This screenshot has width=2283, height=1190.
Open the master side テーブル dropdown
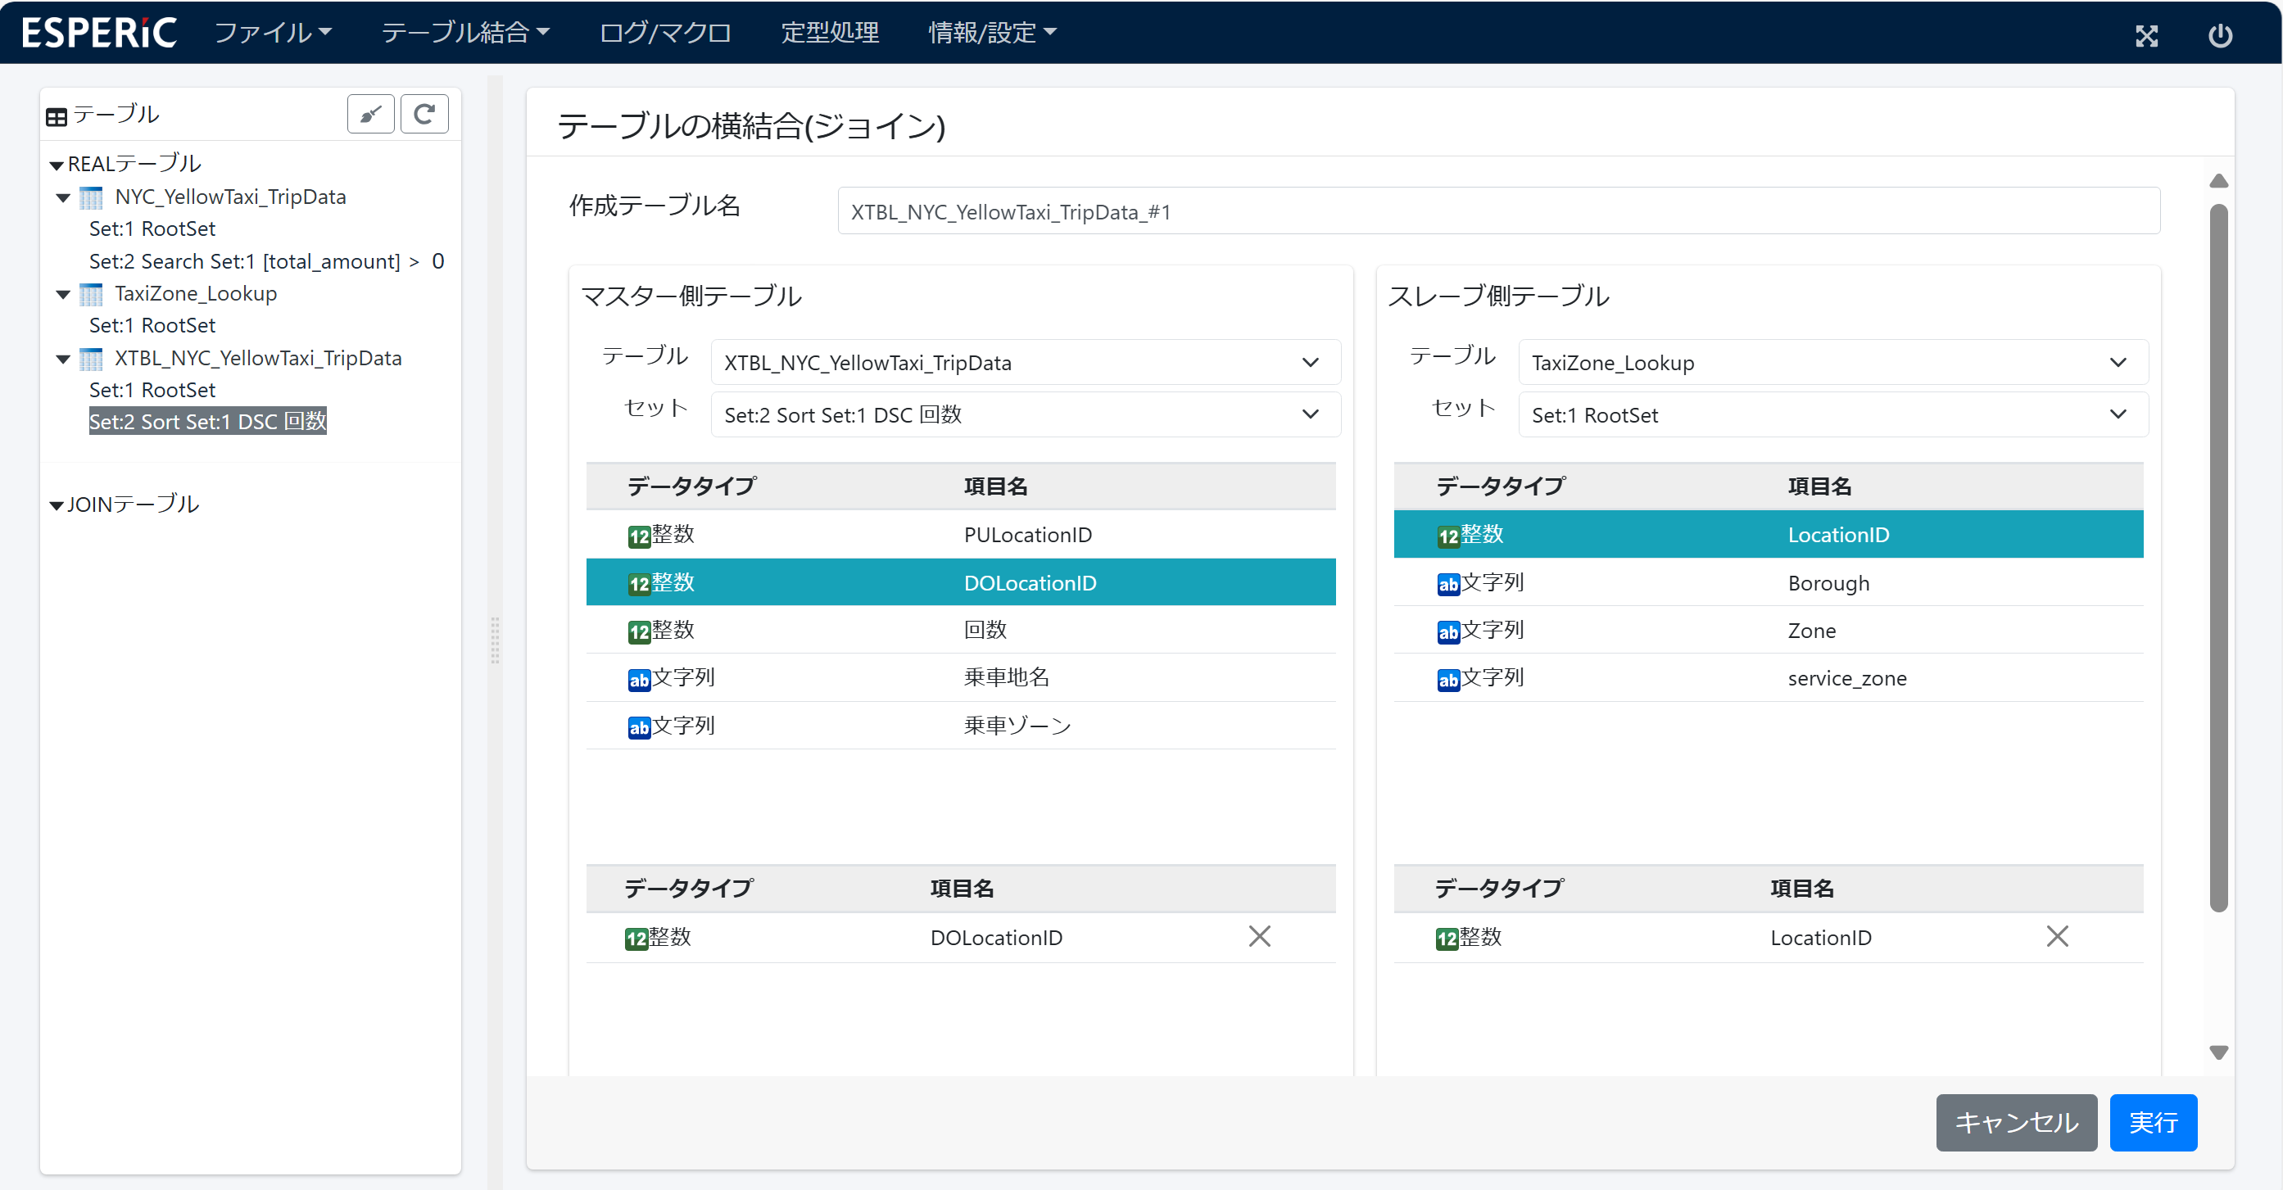pos(1025,362)
